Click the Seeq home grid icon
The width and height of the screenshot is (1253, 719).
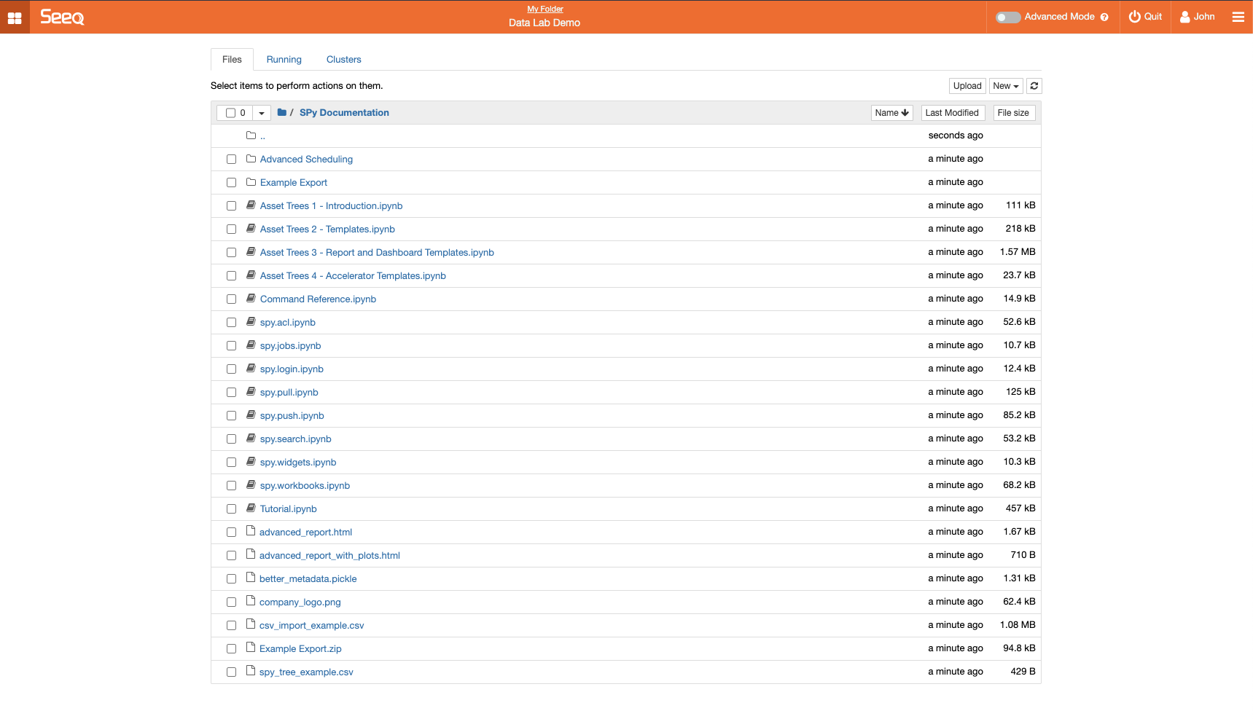click(15, 17)
